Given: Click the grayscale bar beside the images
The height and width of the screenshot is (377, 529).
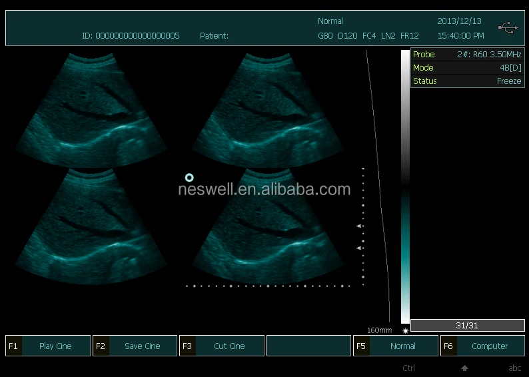Looking at the screenshot, I should (405, 118).
